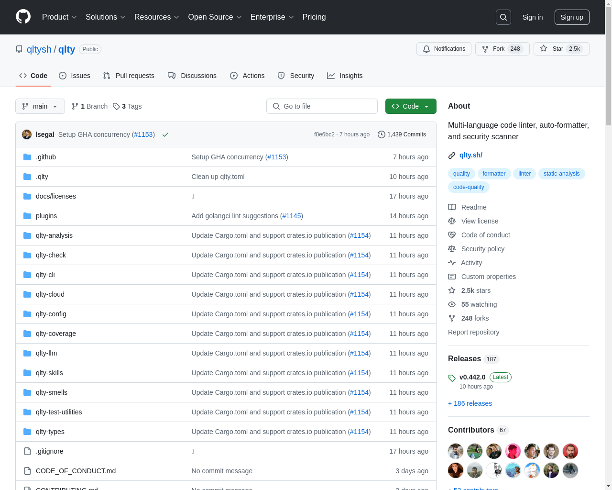Open the green Code dropdown button
612x490 pixels.
point(411,106)
